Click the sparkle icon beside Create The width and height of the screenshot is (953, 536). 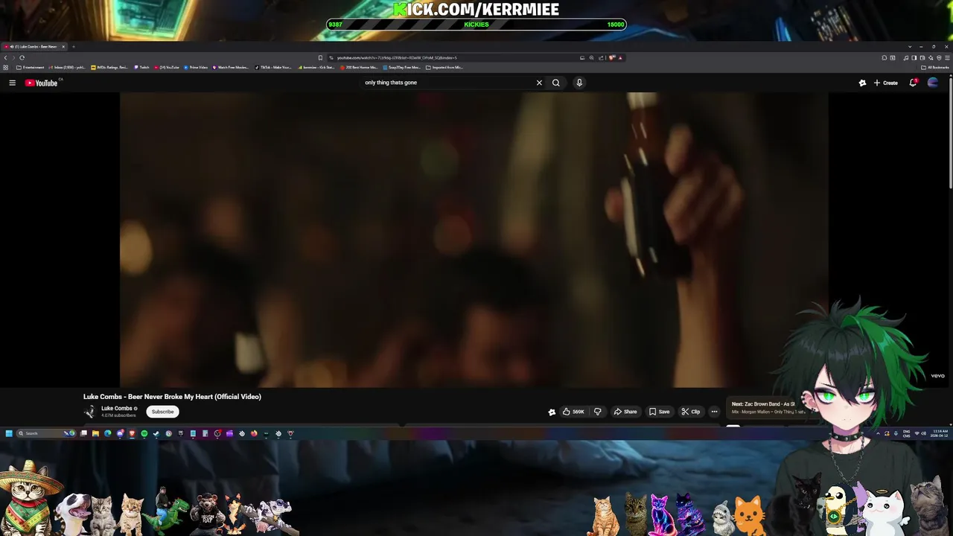click(x=862, y=83)
